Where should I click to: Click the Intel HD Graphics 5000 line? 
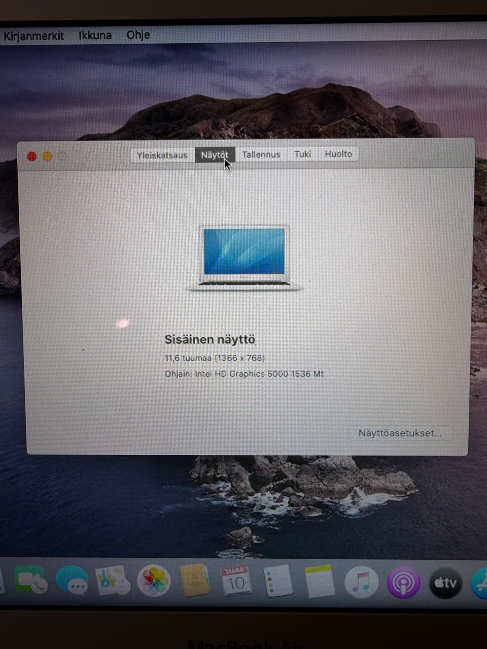click(x=244, y=374)
